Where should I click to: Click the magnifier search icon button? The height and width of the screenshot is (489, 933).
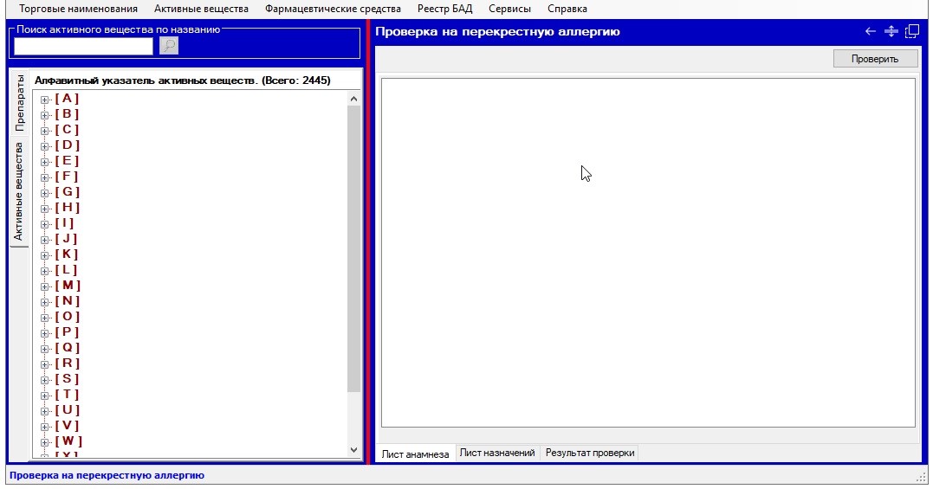coord(169,46)
